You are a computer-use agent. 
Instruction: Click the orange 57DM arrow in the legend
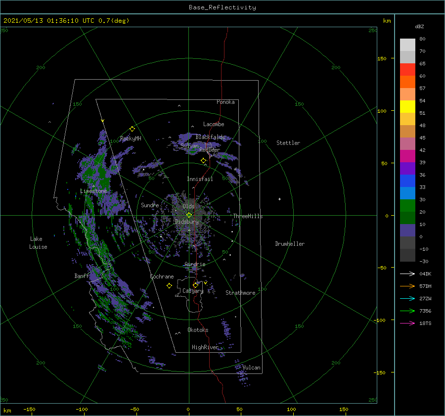pos(407,286)
